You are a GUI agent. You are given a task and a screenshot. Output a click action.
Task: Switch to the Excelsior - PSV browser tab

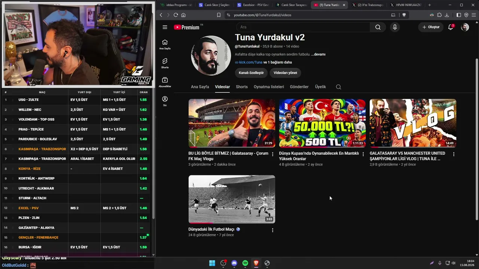tap(253, 5)
